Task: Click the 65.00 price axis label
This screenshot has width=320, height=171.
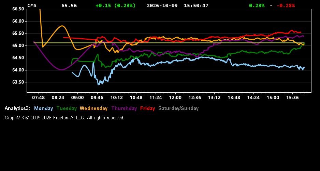Action: coord(18,45)
